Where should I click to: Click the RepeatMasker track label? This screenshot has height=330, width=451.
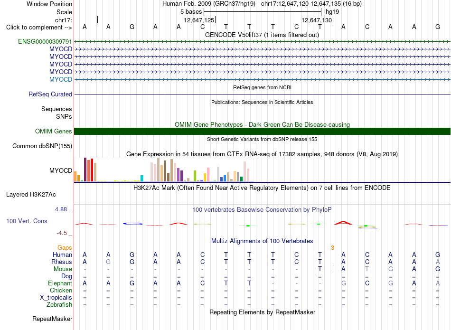pyautogui.click(x=52, y=319)
